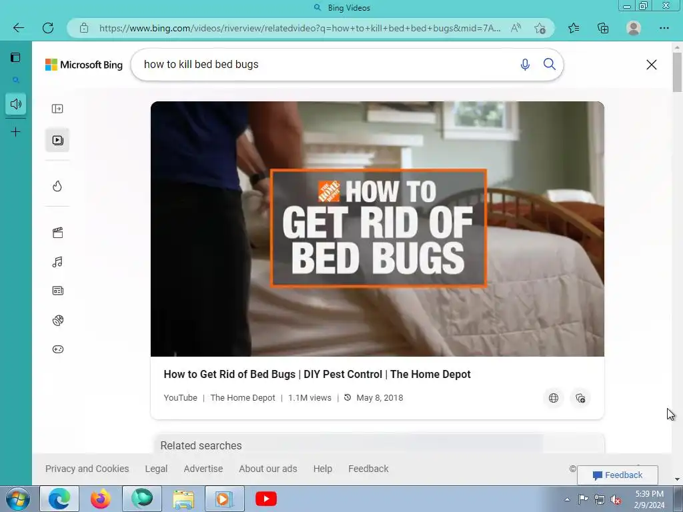Open the Windows Start button
This screenshot has height=512, width=683.
pos(17,499)
